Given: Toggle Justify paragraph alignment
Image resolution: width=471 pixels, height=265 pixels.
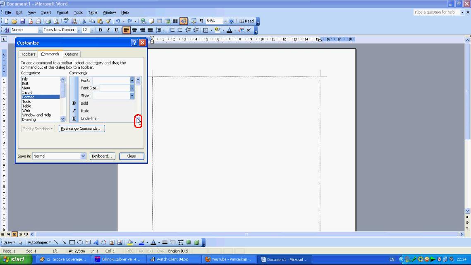Looking at the screenshot, I should 150,30.
